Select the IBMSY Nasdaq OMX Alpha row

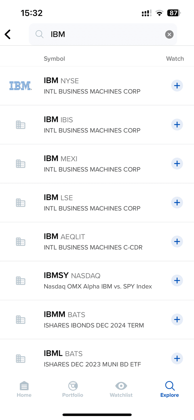tap(91, 281)
